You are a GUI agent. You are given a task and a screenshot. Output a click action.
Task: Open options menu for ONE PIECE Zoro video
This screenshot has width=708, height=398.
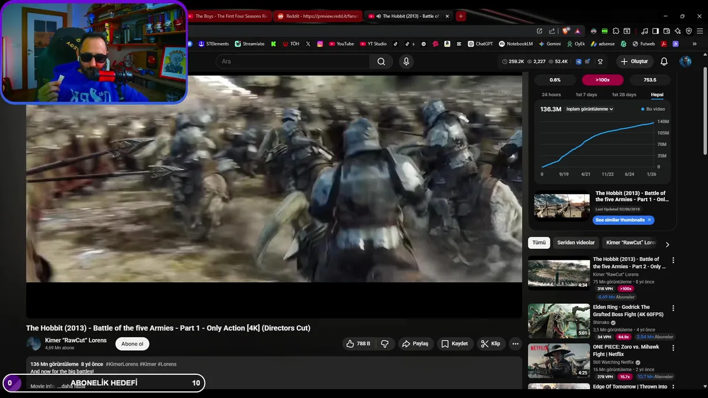[673, 348]
